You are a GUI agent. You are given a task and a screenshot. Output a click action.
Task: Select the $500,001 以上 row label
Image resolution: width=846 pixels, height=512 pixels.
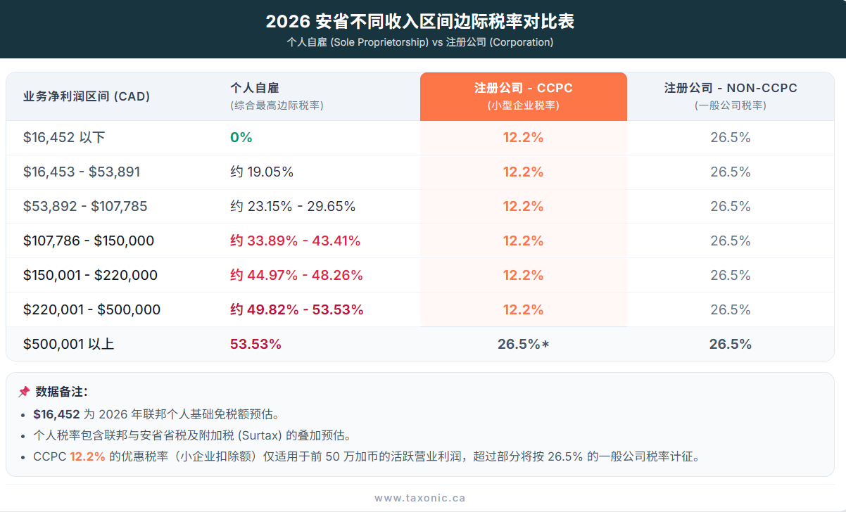(68, 345)
